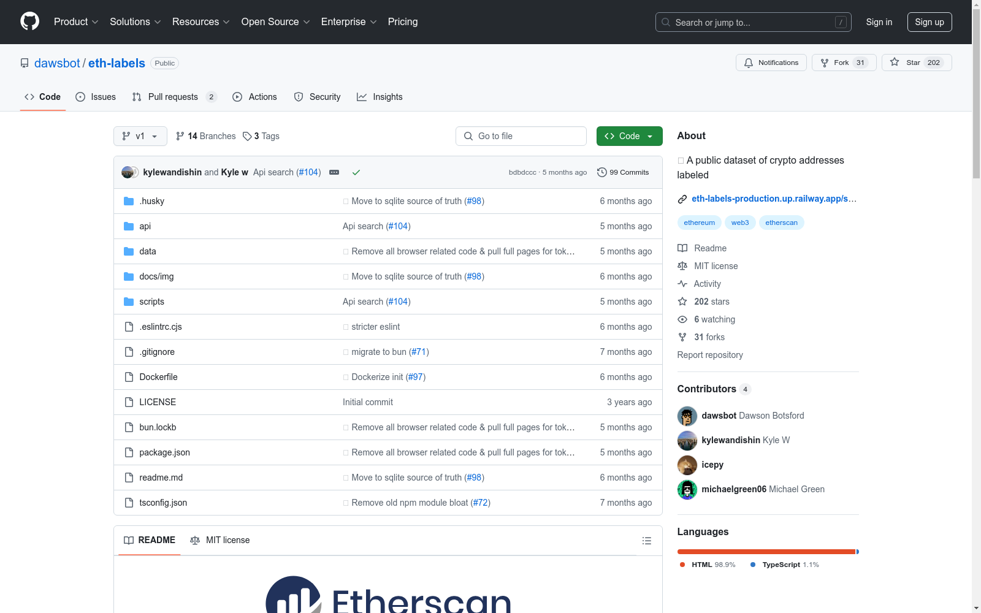
Task: Open the green Code dropdown button
Action: [x=630, y=136]
